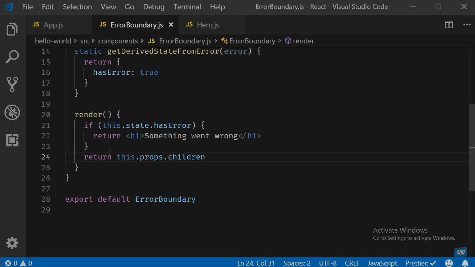Click Ln 24, Col 31 in status bar
This screenshot has width=475, height=267.
coord(256,263)
